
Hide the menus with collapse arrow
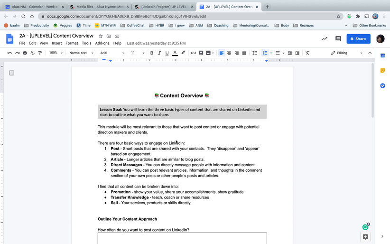[370, 53]
